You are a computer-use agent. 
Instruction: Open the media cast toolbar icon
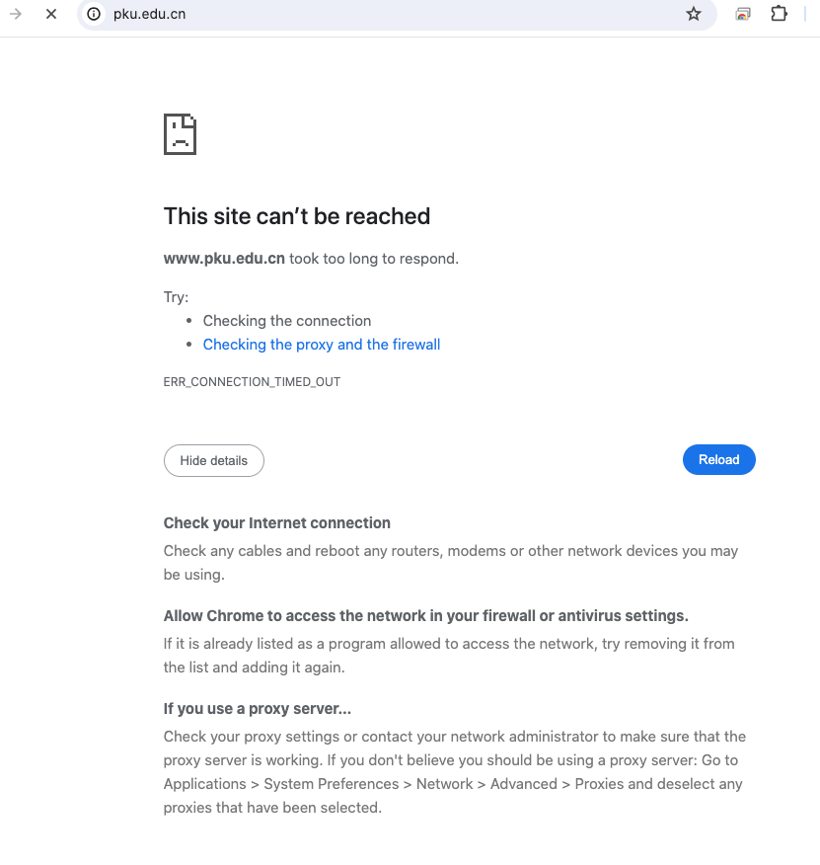(743, 14)
